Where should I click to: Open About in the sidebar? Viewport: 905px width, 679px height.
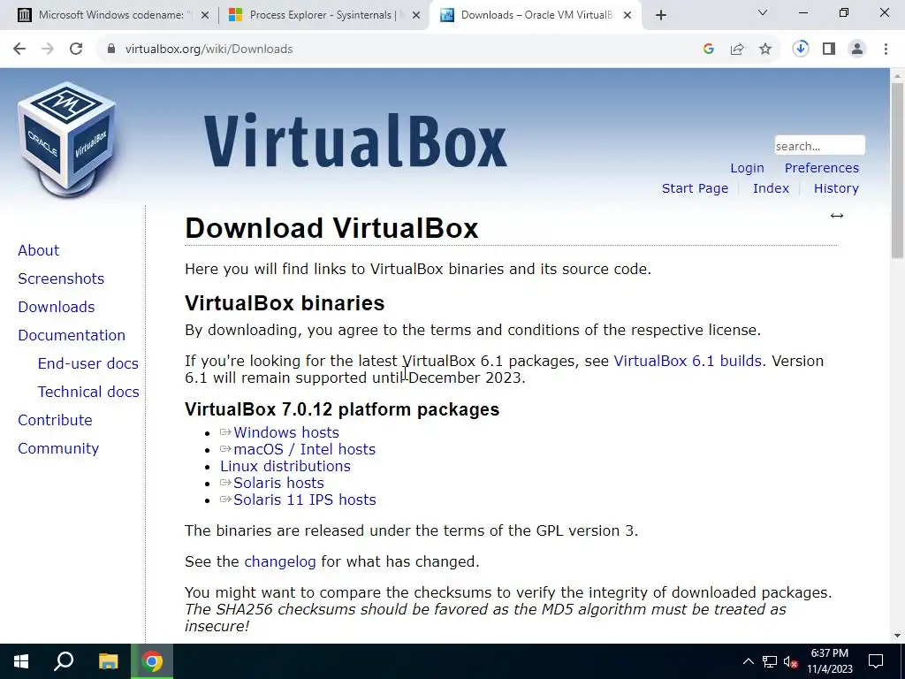point(39,250)
